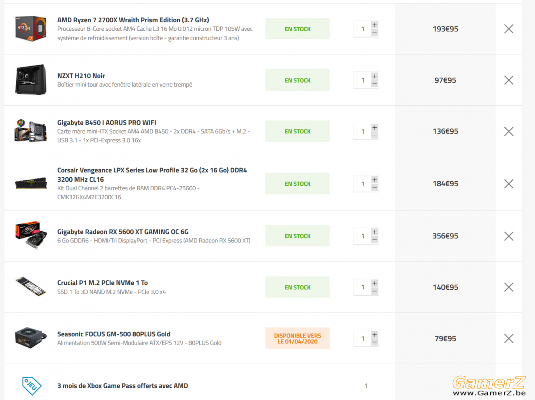Open Gigabyte Radeon RX 5600 XT GAMING link
This screenshot has width=535, height=400.
123,232
